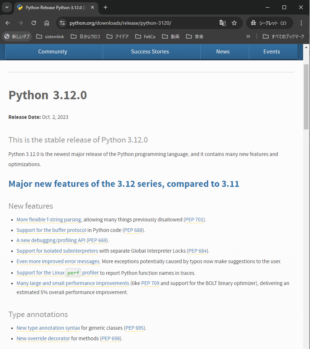Open the PEP 684 link
310x349 pixels.
tap(198, 251)
